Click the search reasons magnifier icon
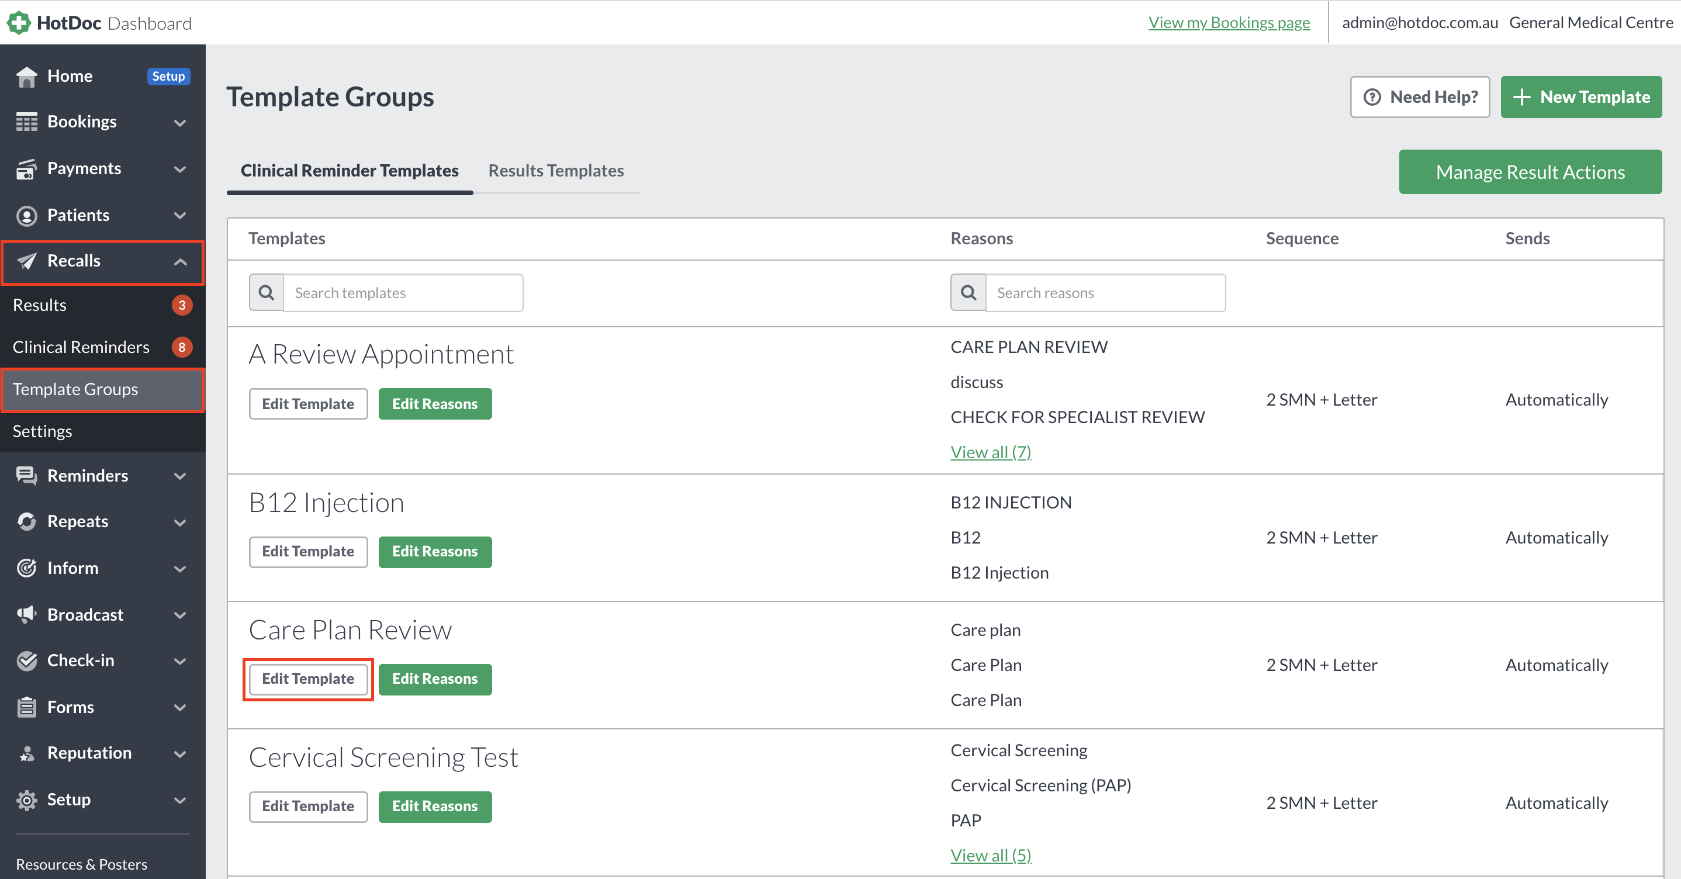Image resolution: width=1681 pixels, height=879 pixels. tap(969, 293)
